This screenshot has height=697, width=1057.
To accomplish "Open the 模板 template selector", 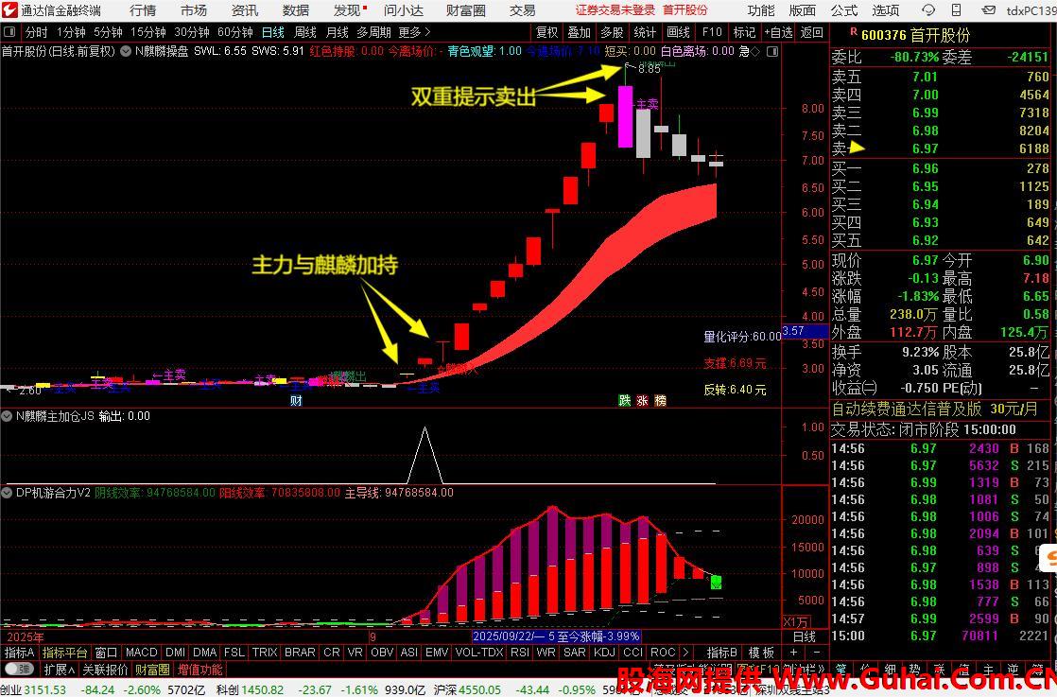I will (x=762, y=652).
